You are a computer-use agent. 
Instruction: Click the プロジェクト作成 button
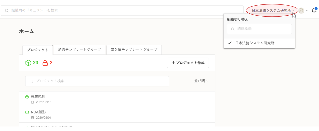188,63
